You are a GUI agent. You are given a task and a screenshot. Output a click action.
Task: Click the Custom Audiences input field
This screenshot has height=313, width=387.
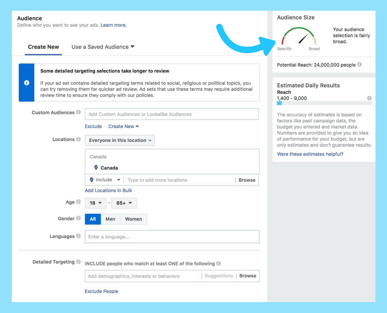(x=172, y=114)
